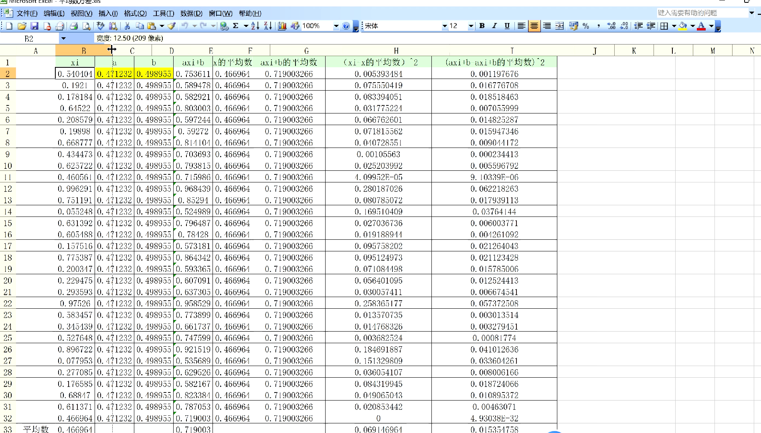Launch the Chart Wizard
761x433 pixels.
click(282, 26)
